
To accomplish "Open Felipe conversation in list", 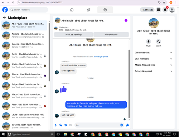I will (24, 86).
